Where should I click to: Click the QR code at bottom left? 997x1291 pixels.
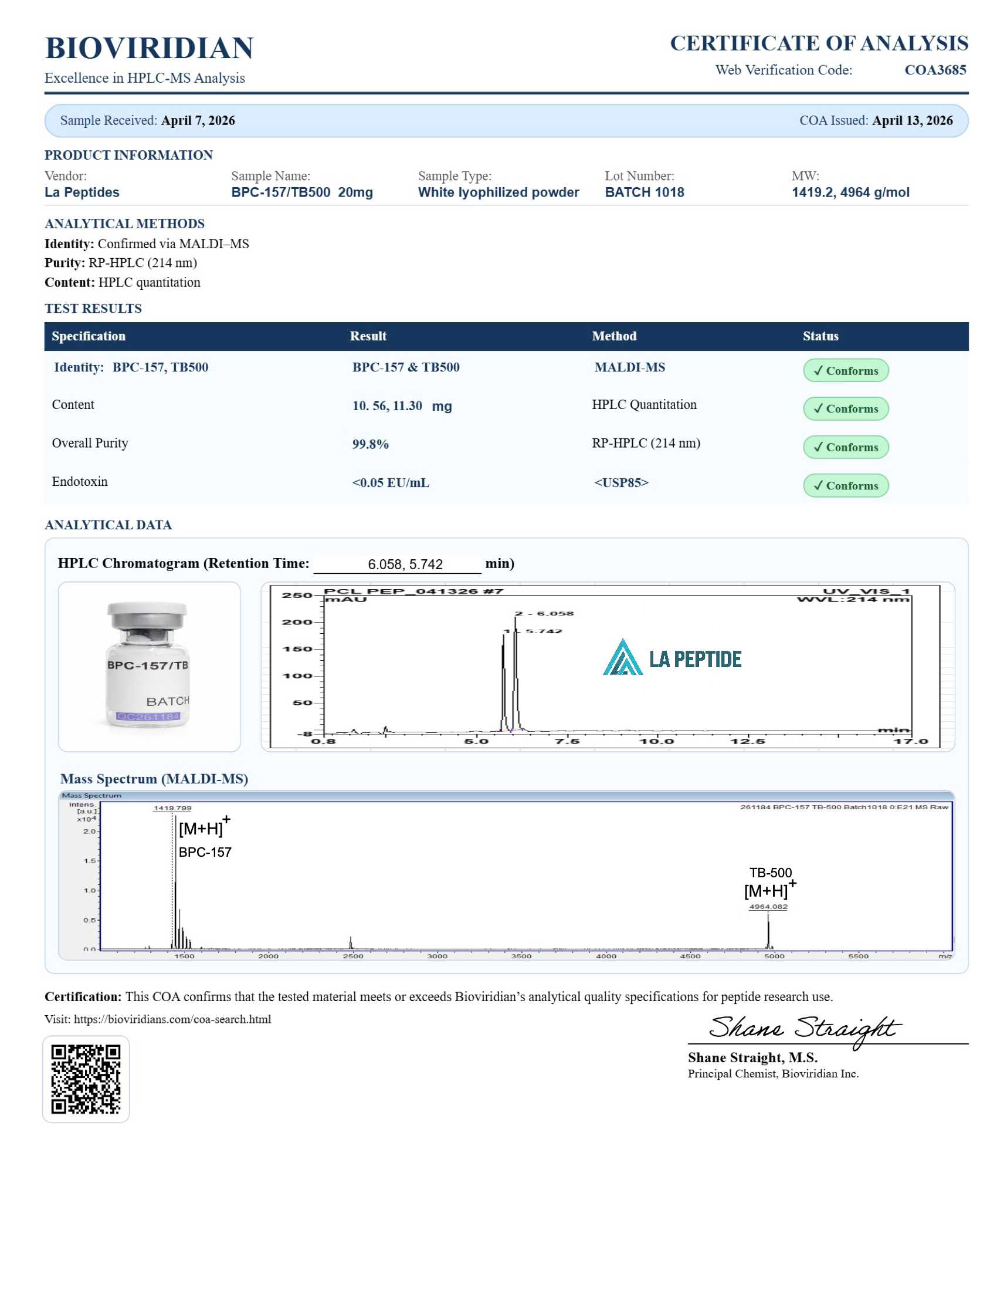pos(86,1079)
